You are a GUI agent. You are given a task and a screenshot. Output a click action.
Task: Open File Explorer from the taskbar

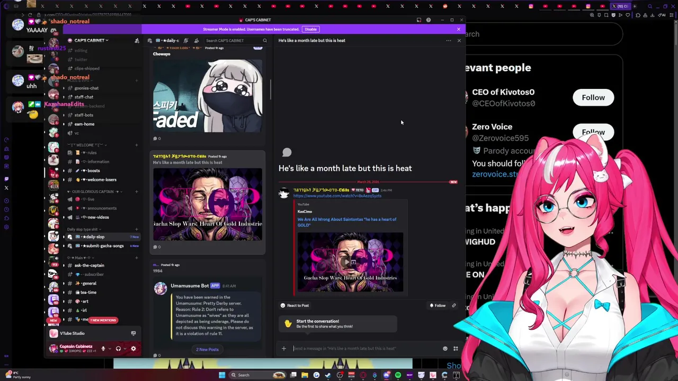(x=305, y=375)
